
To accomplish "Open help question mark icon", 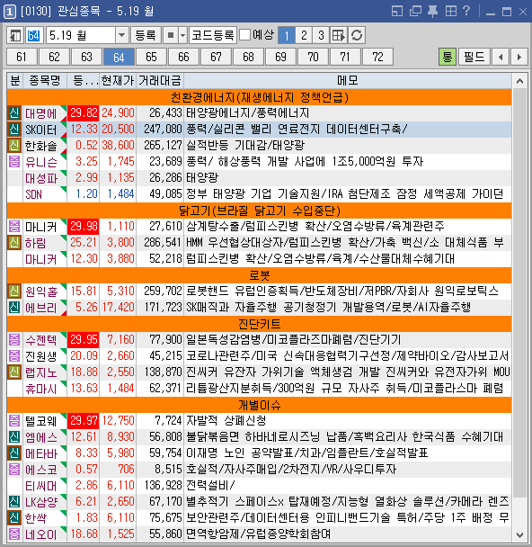I will (466, 11).
